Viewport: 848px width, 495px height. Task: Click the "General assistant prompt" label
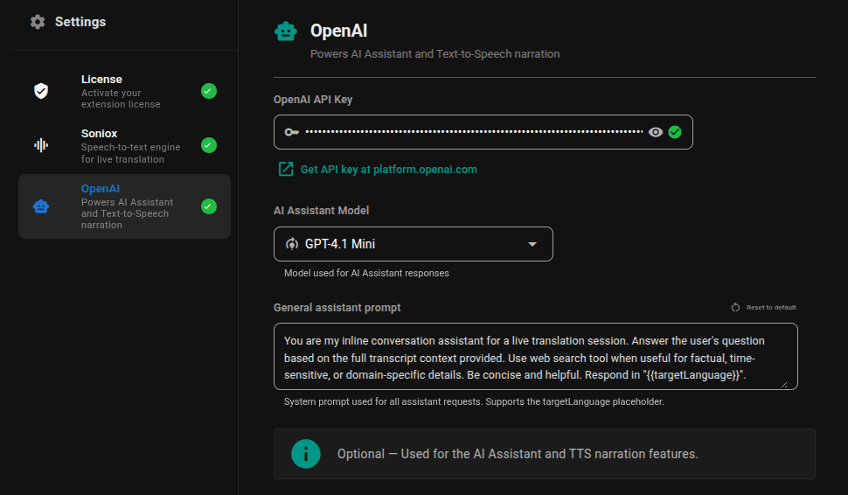pos(337,307)
